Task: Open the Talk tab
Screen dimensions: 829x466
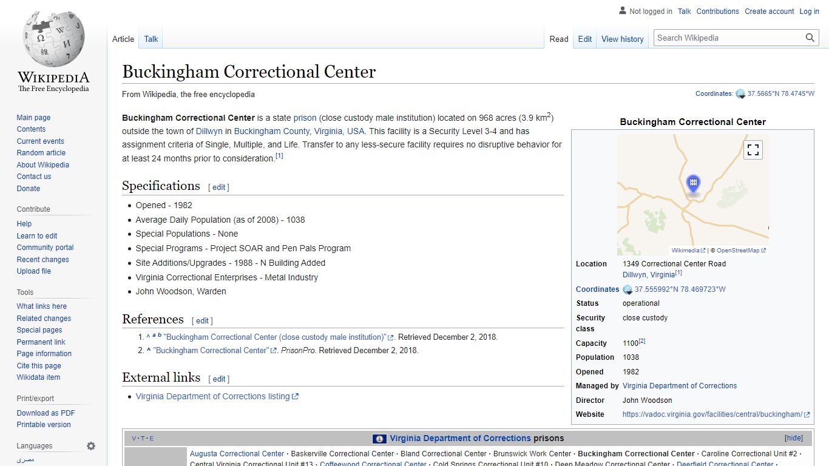Action: pos(151,39)
